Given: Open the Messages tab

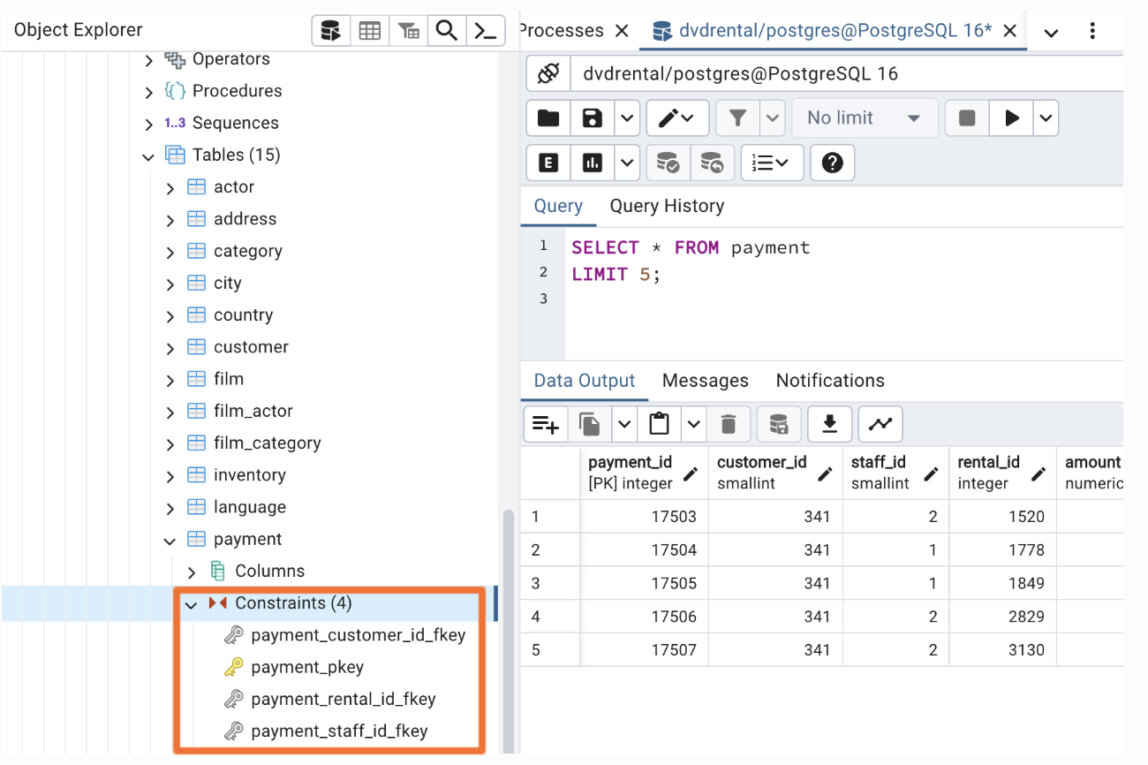Looking at the screenshot, I should pyautogui.click(x=706, y=381).
